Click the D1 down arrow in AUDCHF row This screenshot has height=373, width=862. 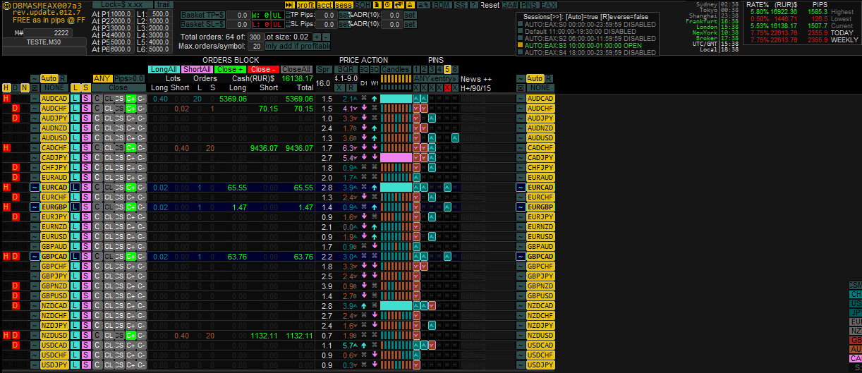click(364, 109)
